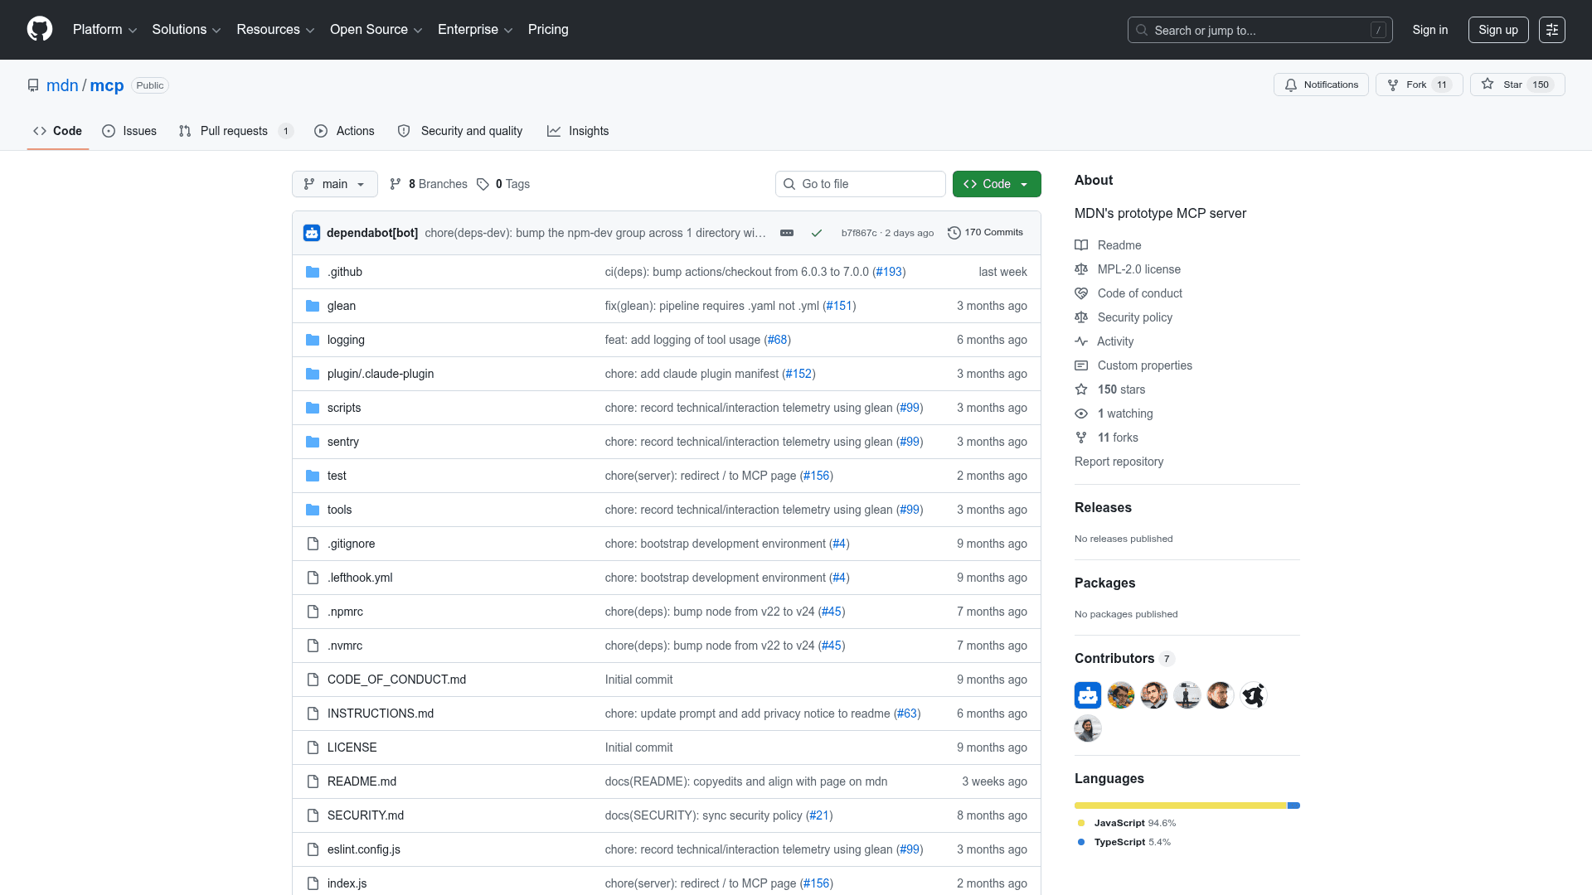The image size is (1592, 895).
Task: Click the Sign up button
Action: (x=1498, y=30)
